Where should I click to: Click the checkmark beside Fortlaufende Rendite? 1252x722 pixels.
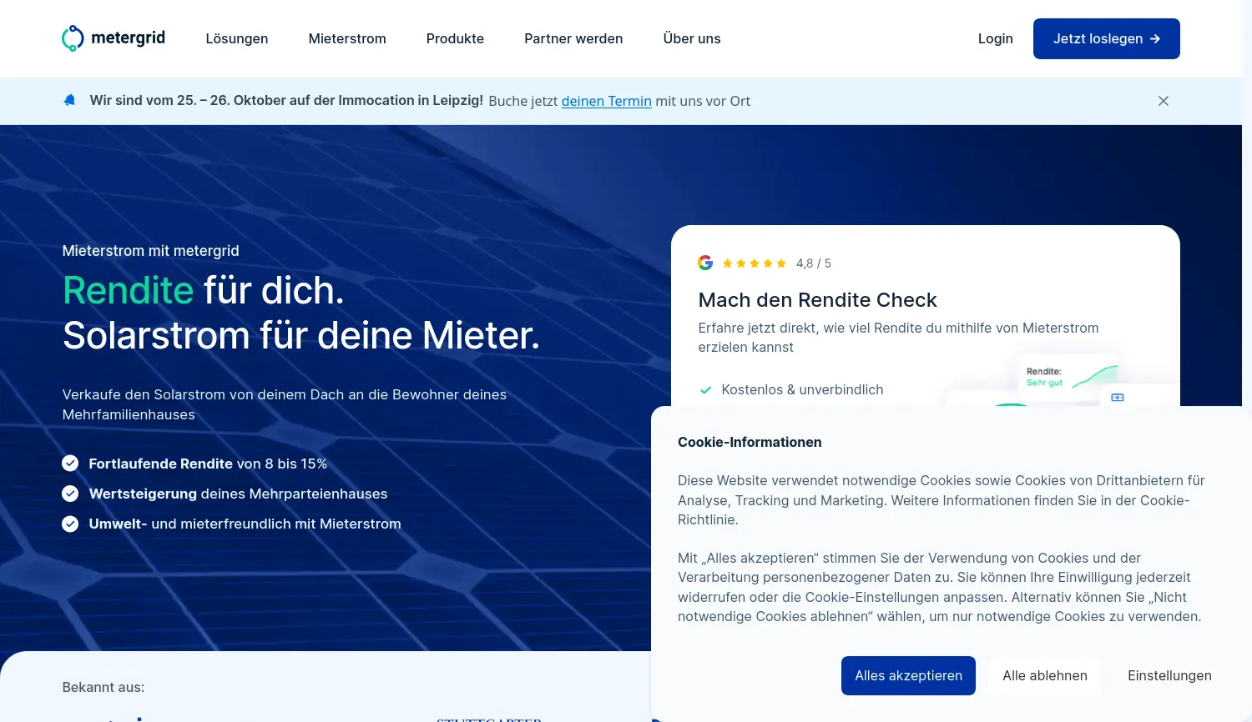point(70,463)
